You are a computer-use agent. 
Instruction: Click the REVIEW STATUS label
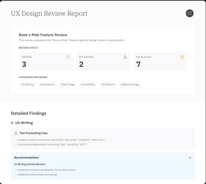tap(28, 48)
